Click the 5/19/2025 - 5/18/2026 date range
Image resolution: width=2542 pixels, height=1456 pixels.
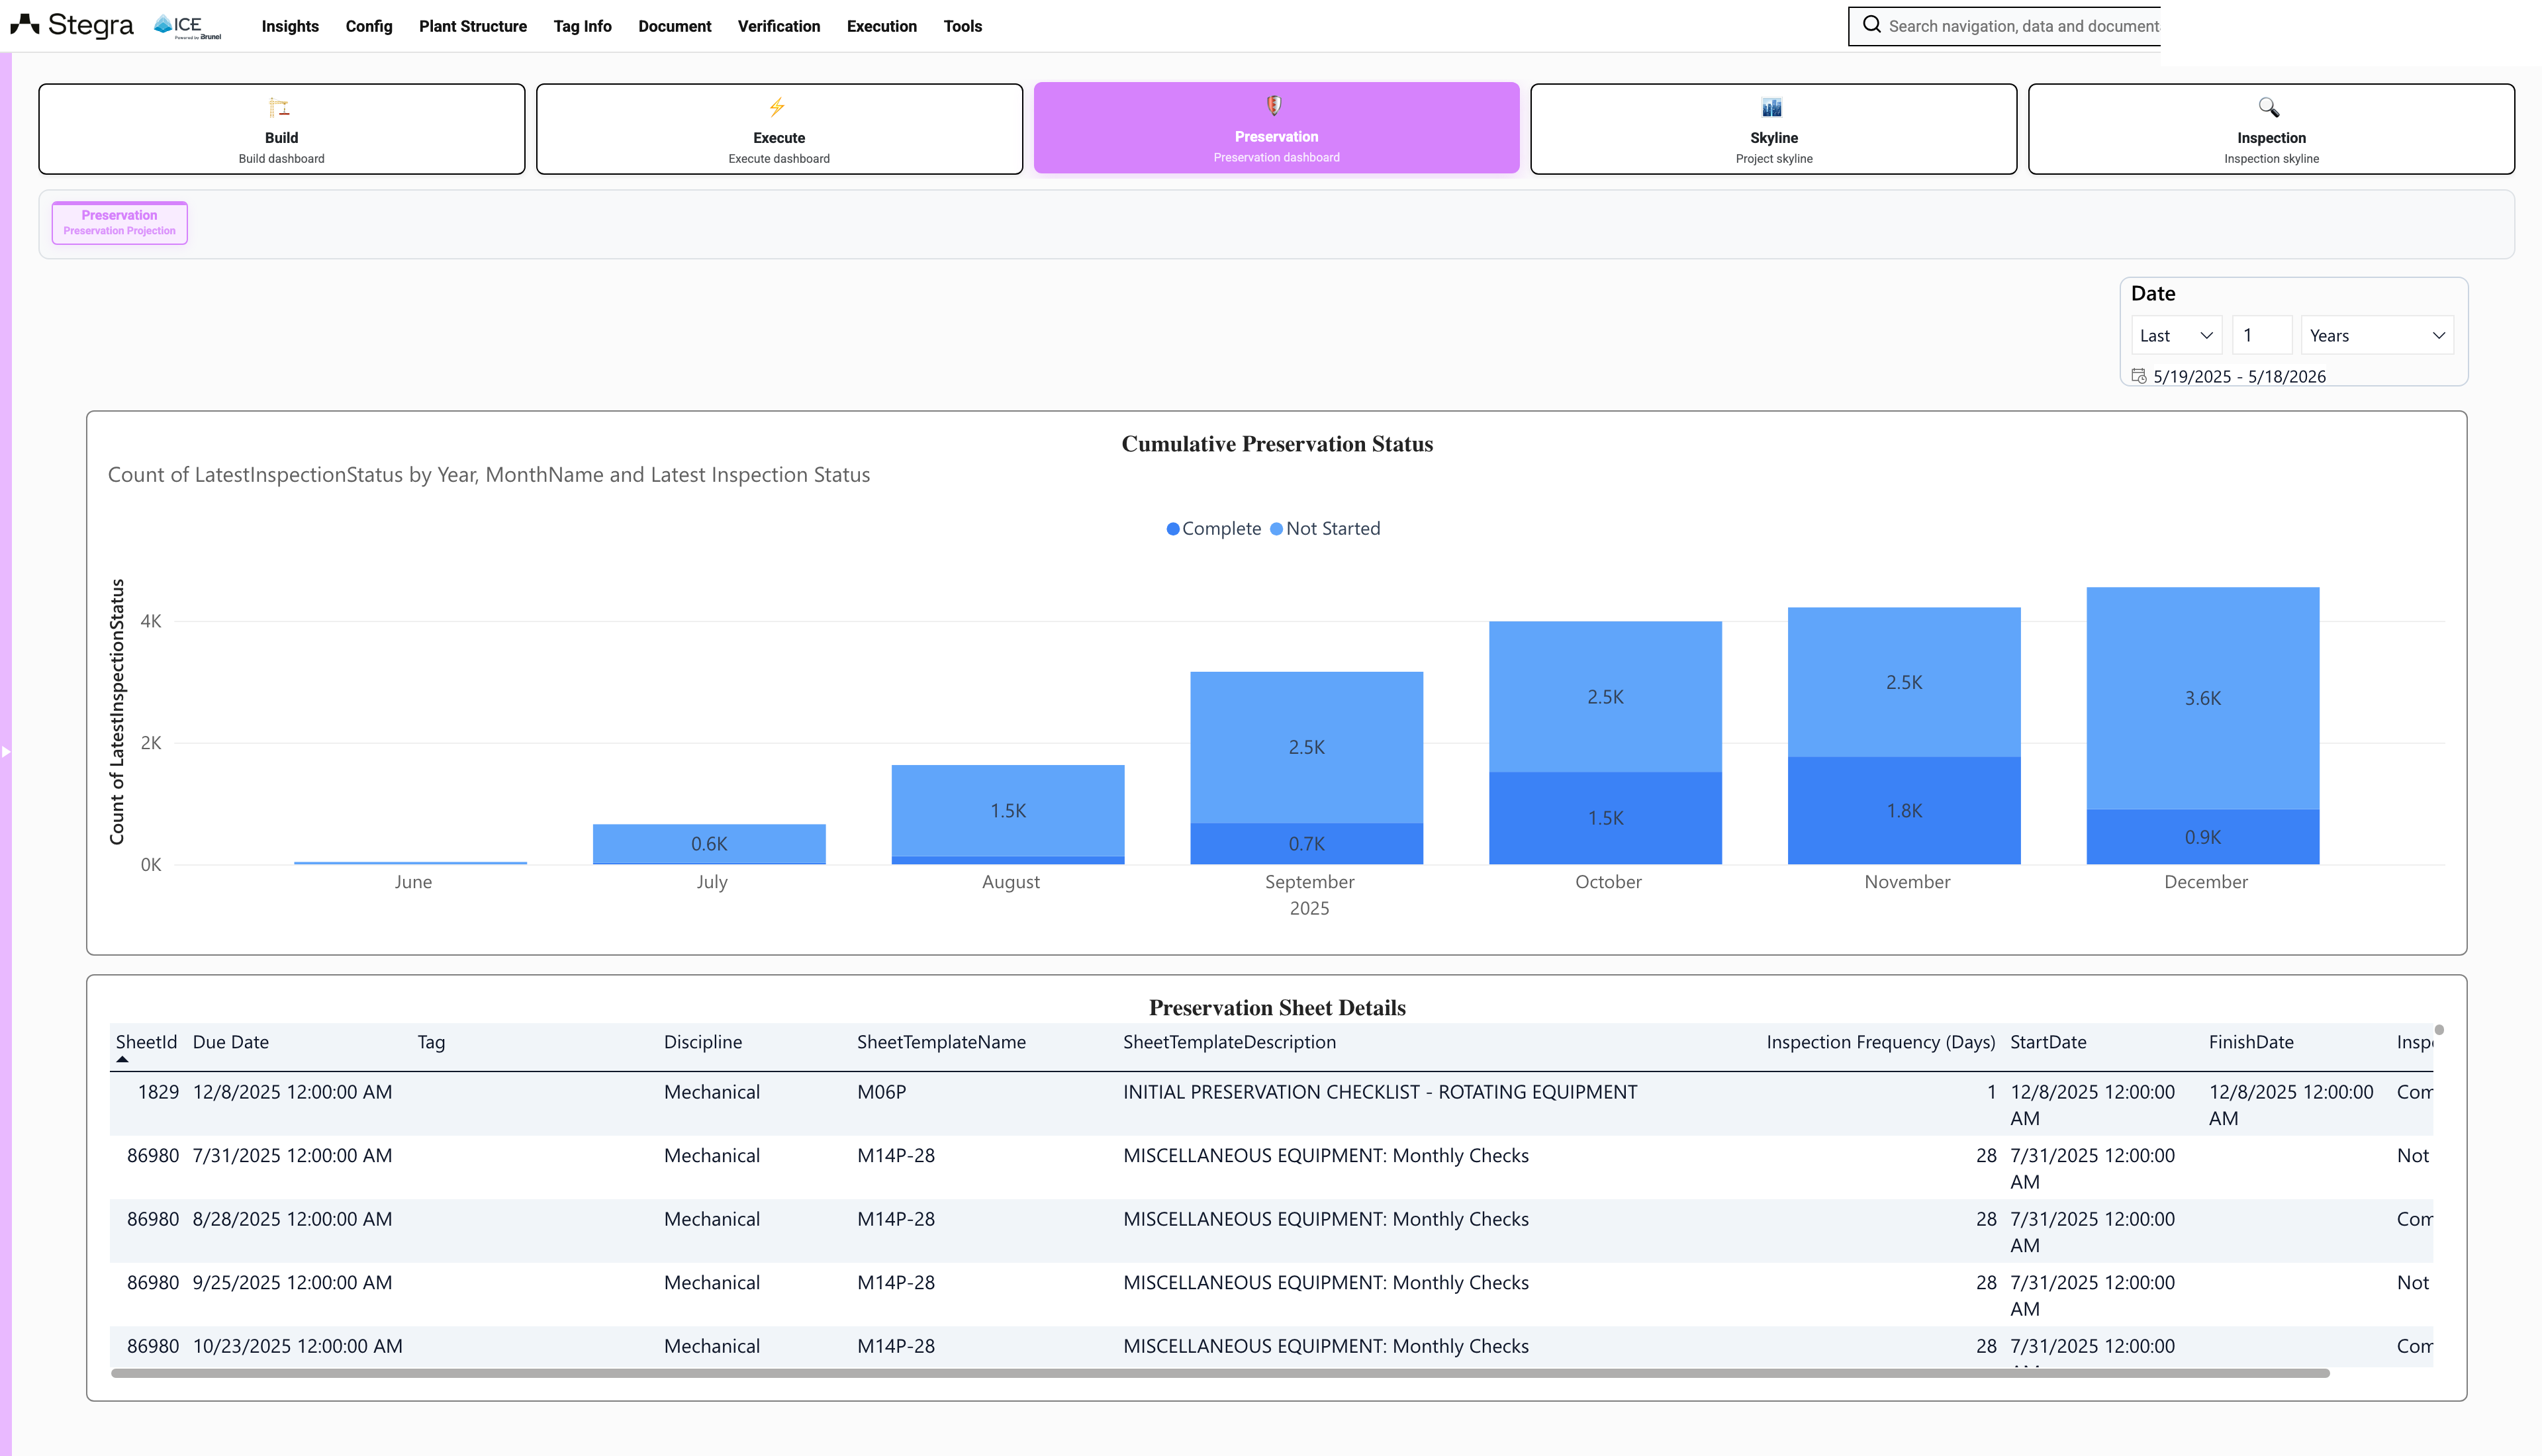(2239, 376)
